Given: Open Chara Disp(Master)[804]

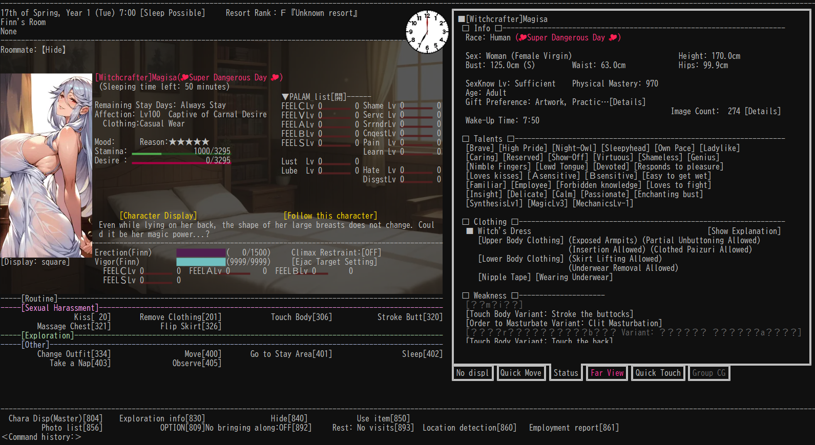Looking at the screenshot, I should point(55,418).
